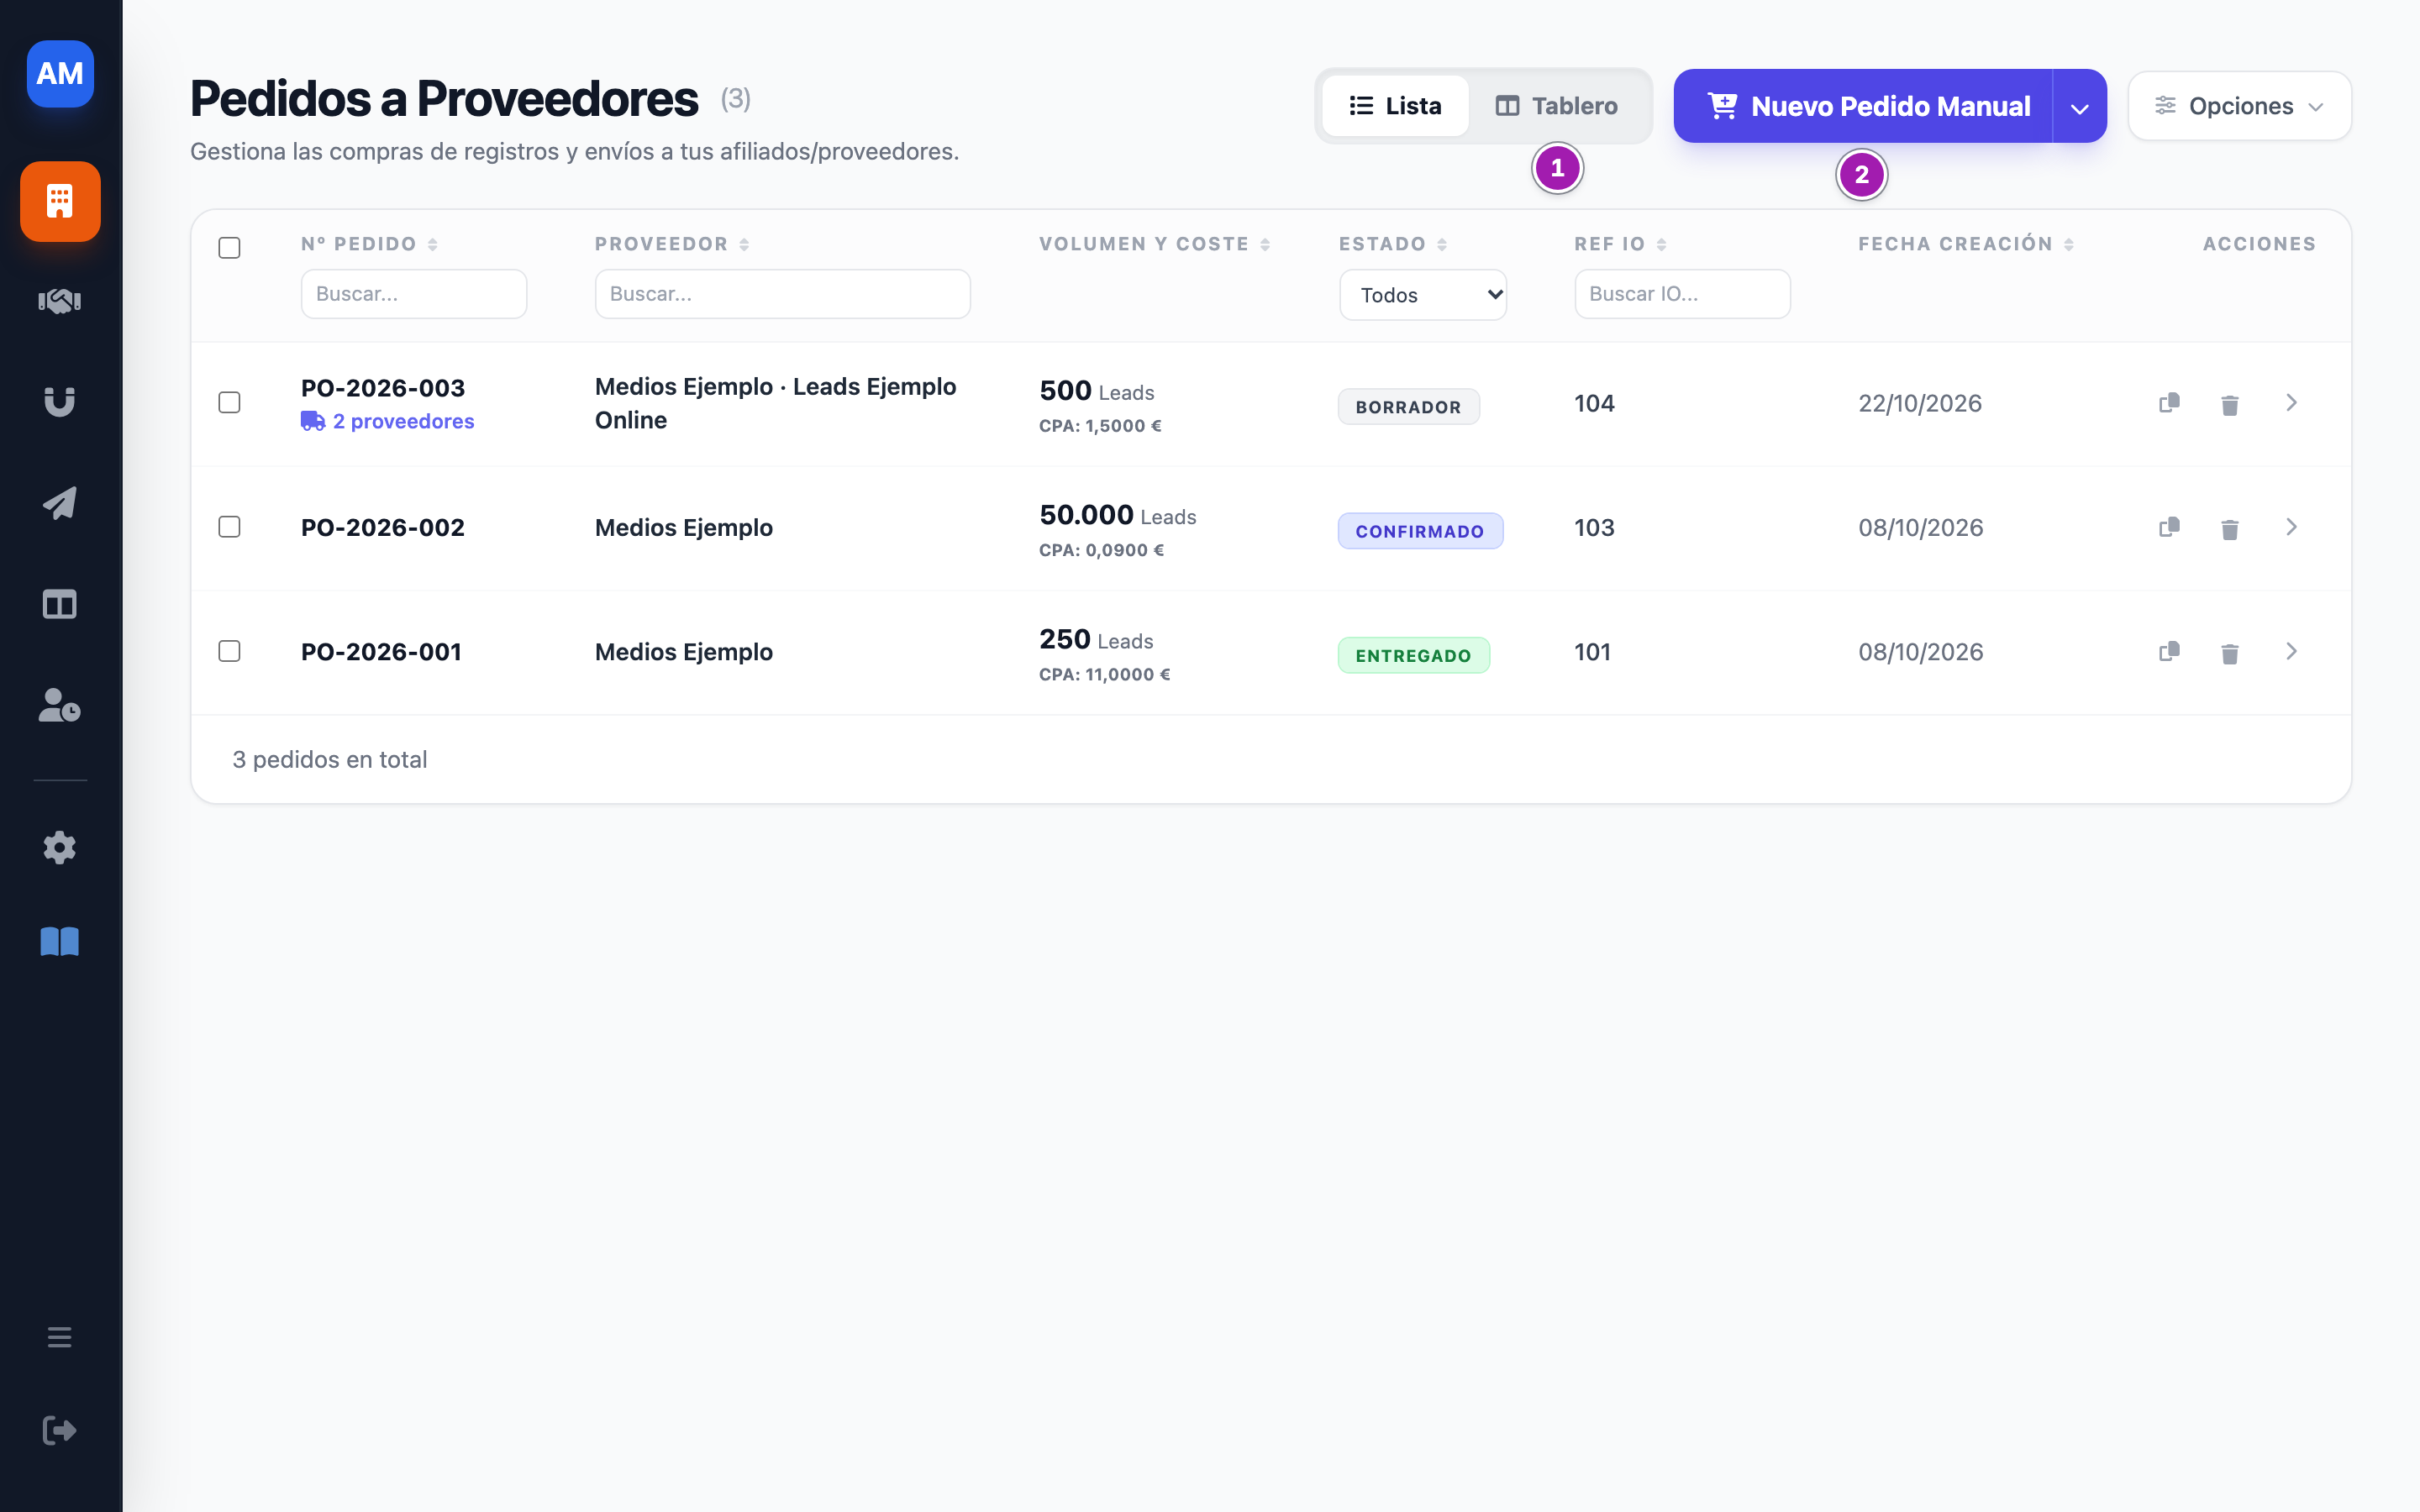
Task: Sort by Volumen y Coste header
Action: pos(1155,244)
